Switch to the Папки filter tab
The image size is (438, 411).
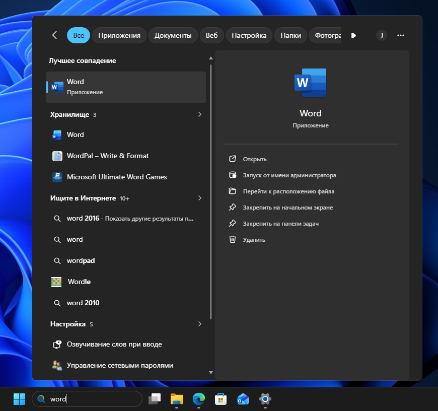pyautogui.click(x=291, y=35)
